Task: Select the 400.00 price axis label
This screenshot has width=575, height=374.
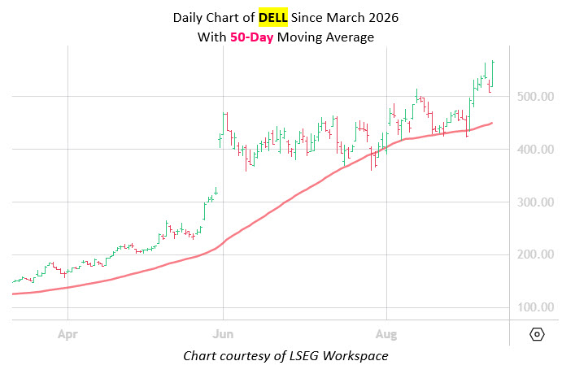Action: [x=535, y=150]
